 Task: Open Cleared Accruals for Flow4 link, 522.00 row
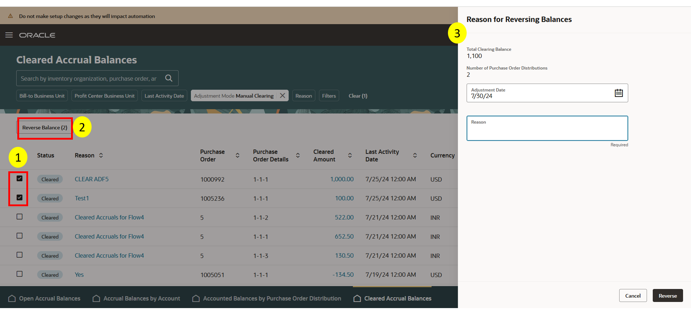pyautogui.click(x=109, y=217)
